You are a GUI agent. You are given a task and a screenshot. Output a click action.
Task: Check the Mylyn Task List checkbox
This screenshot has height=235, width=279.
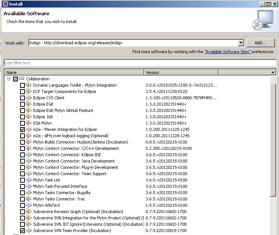[x=22, y=180]
